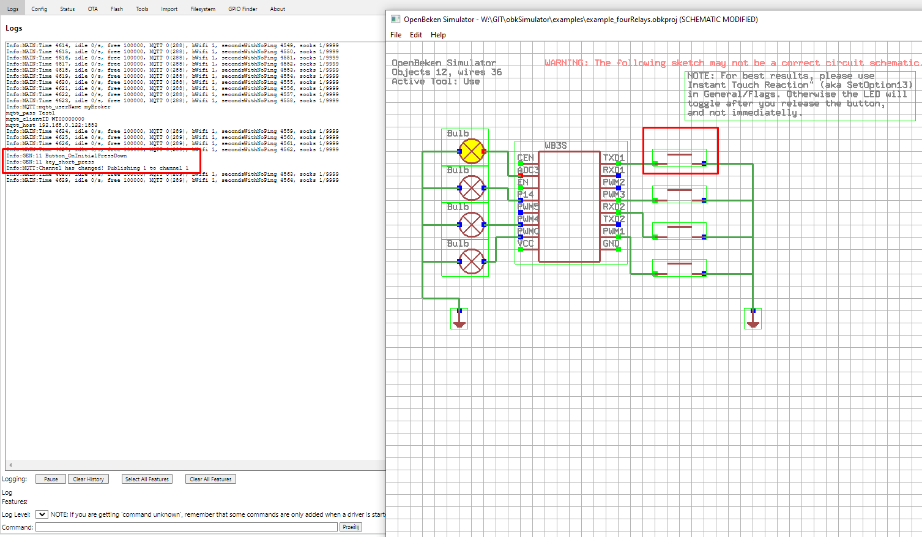The height and width of the screenshot is (537, 922).
Task: Go to the OTA tab
Action: (92, 9)
